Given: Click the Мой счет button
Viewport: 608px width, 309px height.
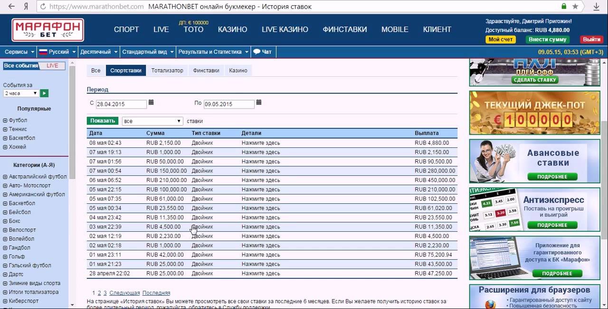Looking at the screenshot, I should pos(501,39).
